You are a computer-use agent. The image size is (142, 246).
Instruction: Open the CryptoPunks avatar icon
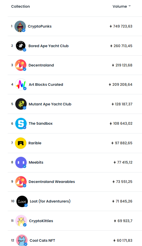(x=20, y=26)
